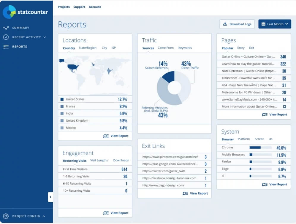Open the Support menu
The width and height of the screenshot is (296, 224).
79,7
